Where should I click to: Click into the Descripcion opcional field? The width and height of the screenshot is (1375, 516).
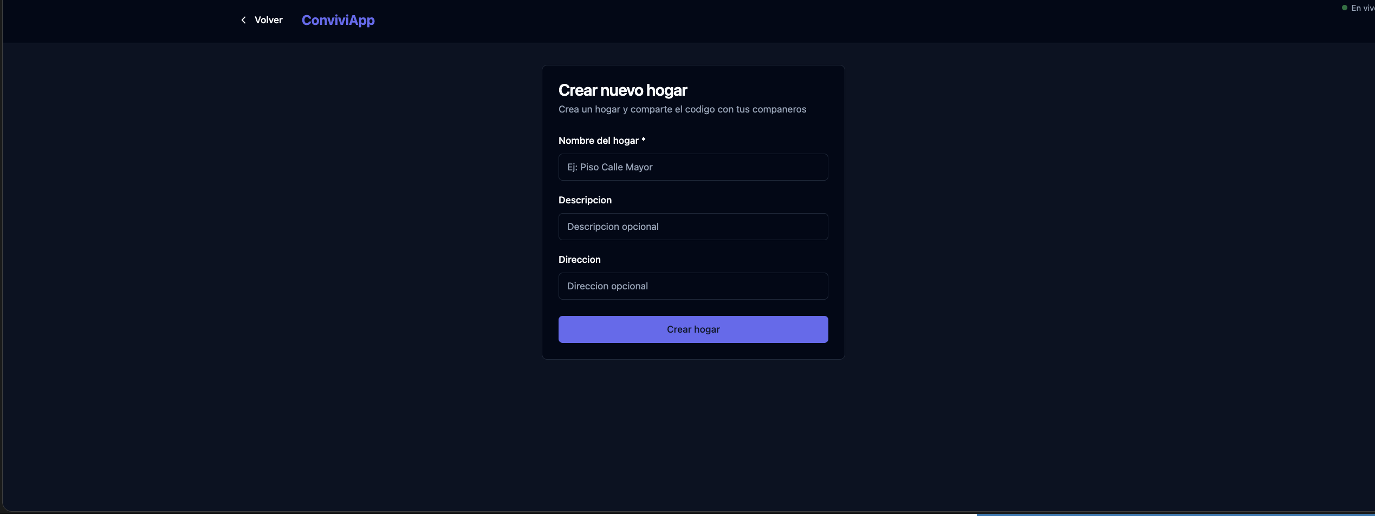tap(693, 227)
